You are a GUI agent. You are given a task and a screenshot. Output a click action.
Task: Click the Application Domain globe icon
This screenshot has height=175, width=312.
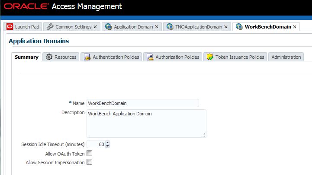[x=109, y=27]
